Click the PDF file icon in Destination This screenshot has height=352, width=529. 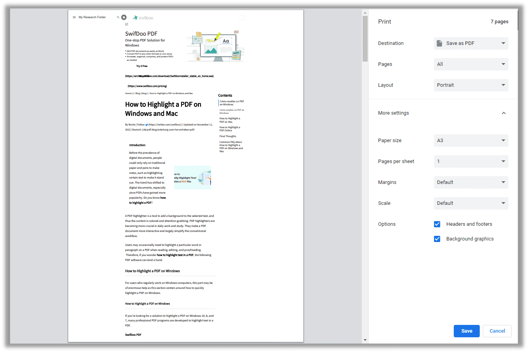[439, 43]
